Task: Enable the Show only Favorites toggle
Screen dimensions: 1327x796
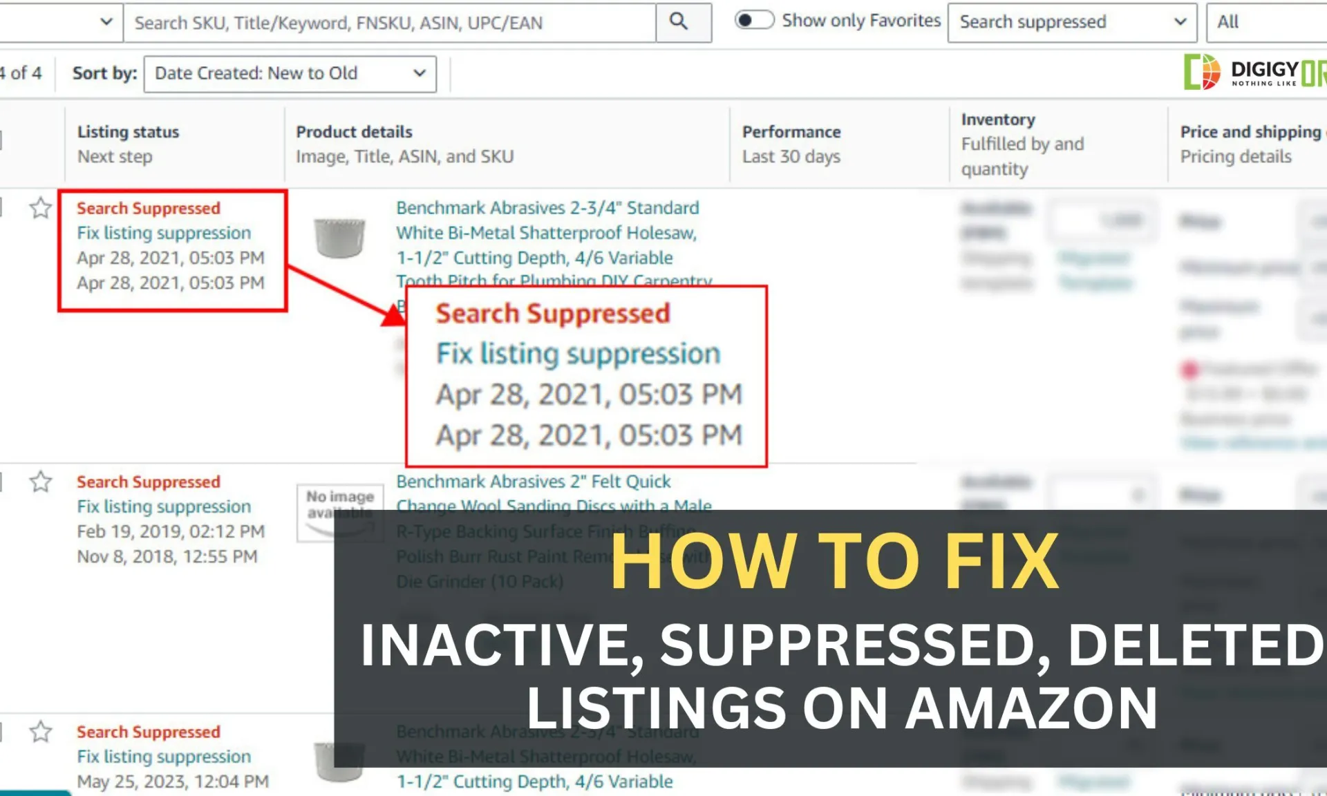Action: click(753, 21)
